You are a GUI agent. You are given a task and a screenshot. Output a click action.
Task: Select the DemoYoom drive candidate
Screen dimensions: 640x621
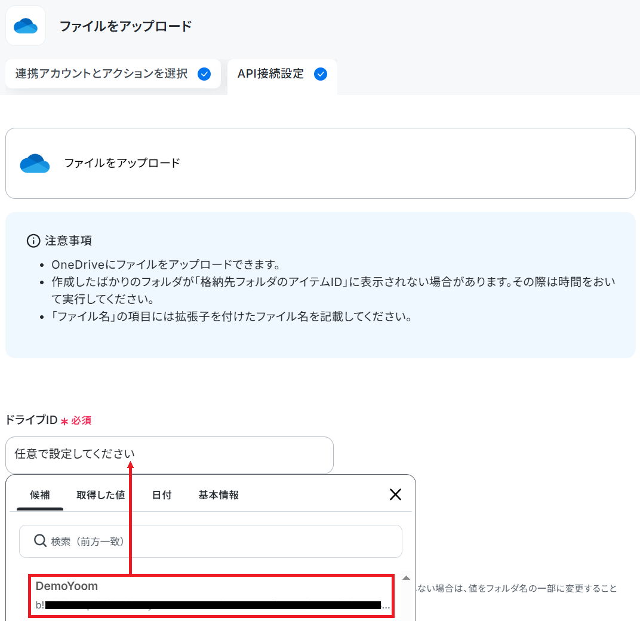[x=211, y=596]
